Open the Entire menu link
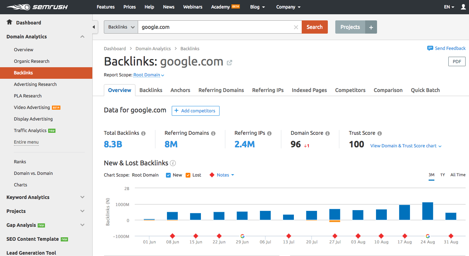 26,142
